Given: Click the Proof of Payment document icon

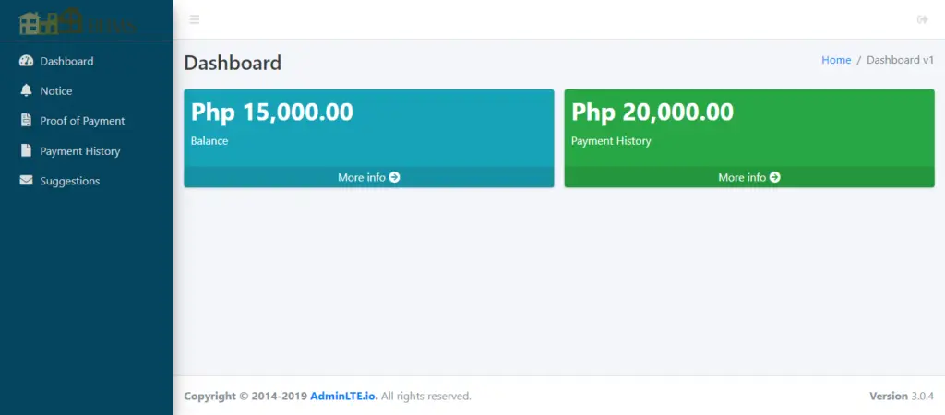Looking at the screenshot, I should (x=26, y=121).
